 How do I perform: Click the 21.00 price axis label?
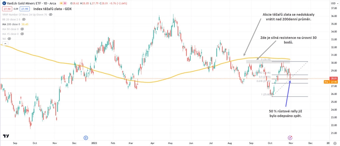334,133
